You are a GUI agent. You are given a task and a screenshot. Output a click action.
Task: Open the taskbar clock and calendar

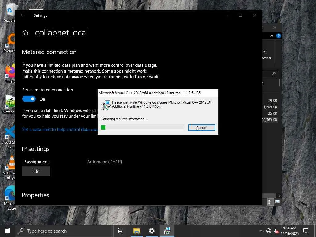[289, 231]
